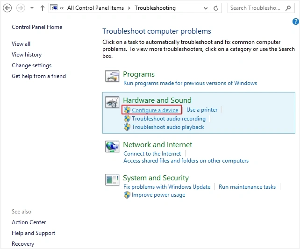Click the Programs category icon
The image size is (300, 249).
point(112,76)
